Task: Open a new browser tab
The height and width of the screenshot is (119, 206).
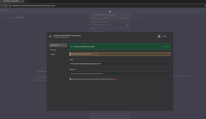Action: tap(27, 1)
